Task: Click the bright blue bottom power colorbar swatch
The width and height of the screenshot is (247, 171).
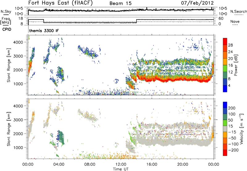Action: coord(225,89)
